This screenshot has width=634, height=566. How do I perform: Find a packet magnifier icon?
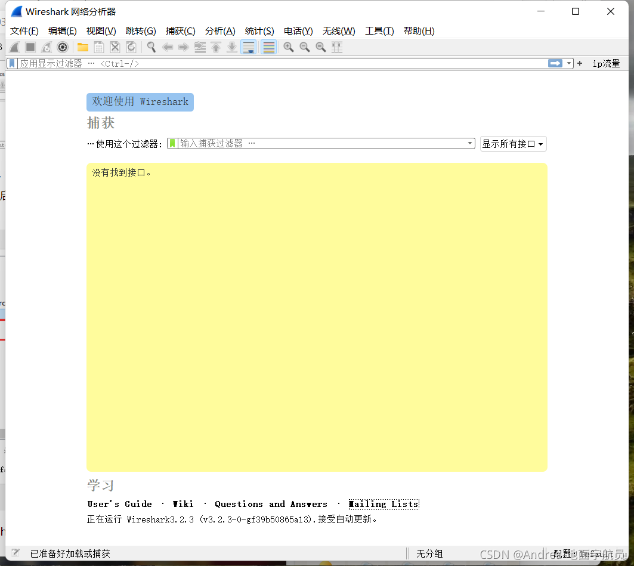(151, 47)
